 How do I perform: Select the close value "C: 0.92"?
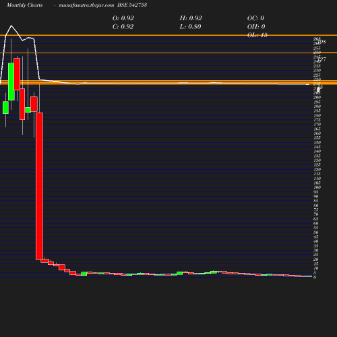coord(123,26)
